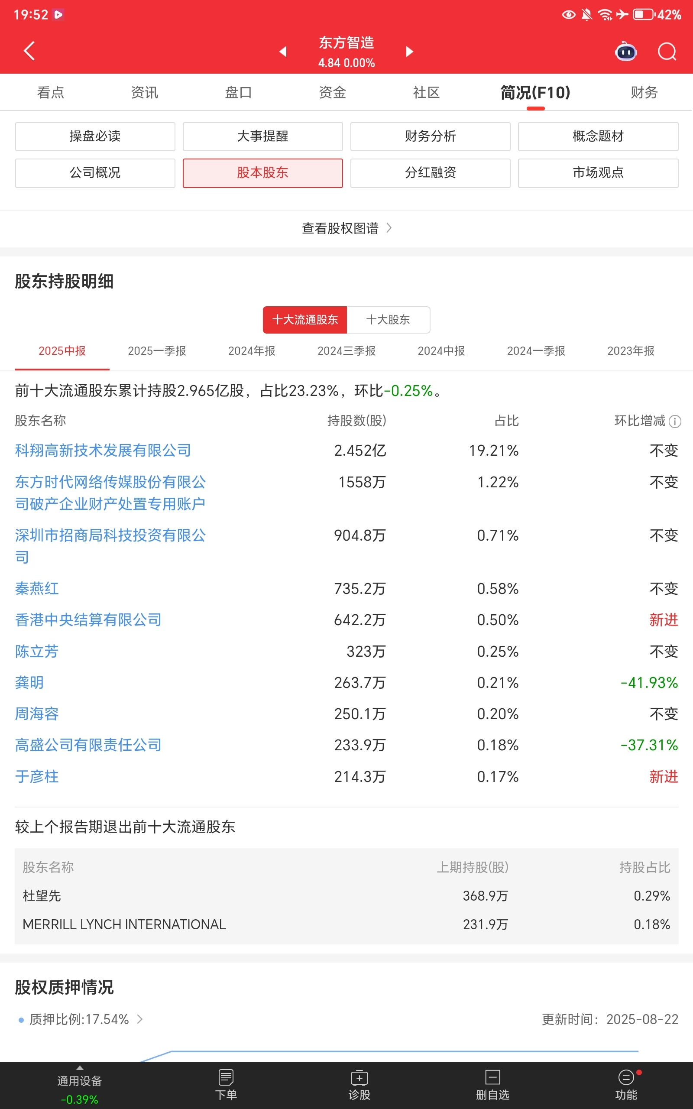Tap the pledge ratio line chart
This screenshot has height=1109, width=693.
(389, 1055)
